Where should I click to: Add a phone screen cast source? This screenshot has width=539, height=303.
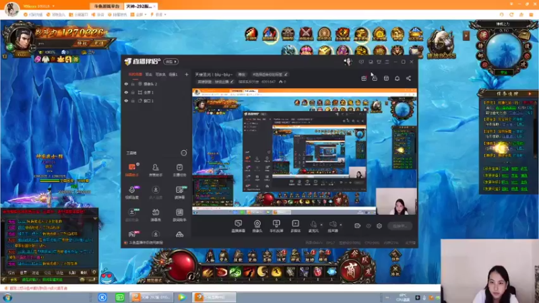pos(276,226)
